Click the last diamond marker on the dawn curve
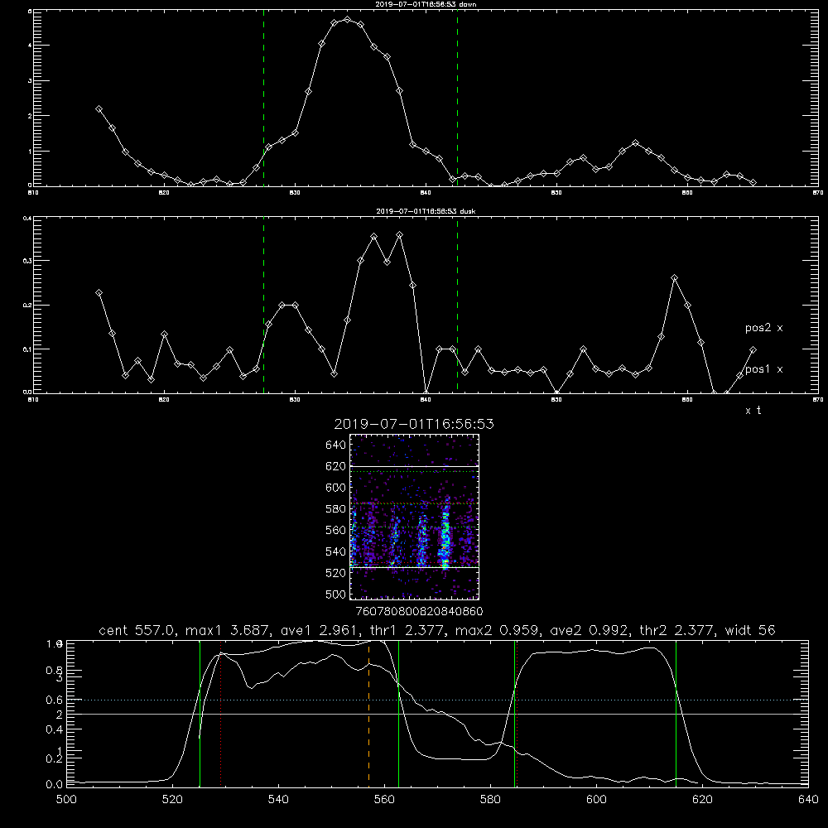Image resolution: width=828 pixels, height=828 pixels. pos(753,183)
